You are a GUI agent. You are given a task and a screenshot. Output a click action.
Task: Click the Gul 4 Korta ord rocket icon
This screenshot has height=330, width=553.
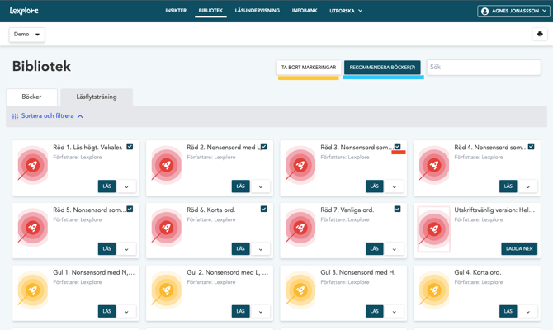click(434, 290)
